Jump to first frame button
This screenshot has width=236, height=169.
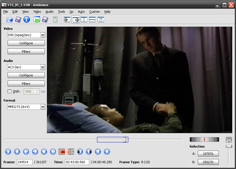98,152
